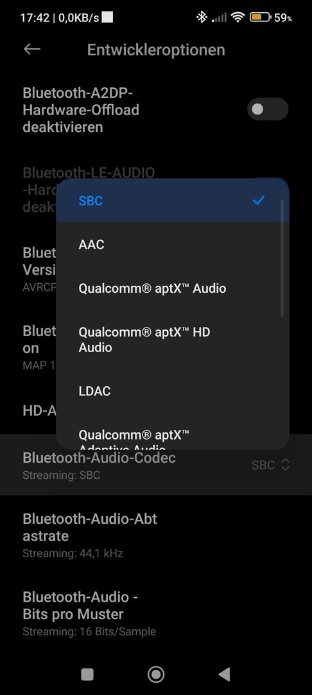Viewport: 312px width, 695px height.
Task: Expand the SBC selector arrows on codec row
Action: (x=286, y=465)
